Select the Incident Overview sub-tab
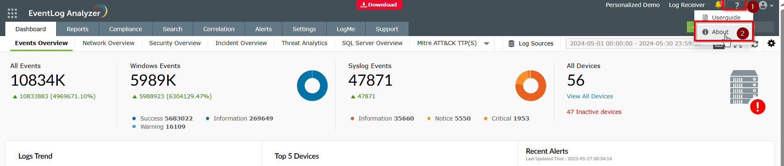Image resolution: width=784 pixels, height=166 pixels. (x=241, y=43)
